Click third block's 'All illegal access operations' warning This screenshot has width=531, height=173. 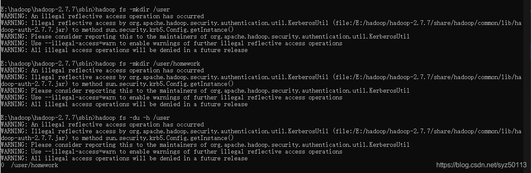[124, 158]
